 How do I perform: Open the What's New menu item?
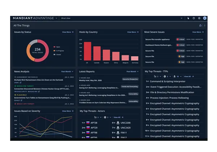(66, 18)
